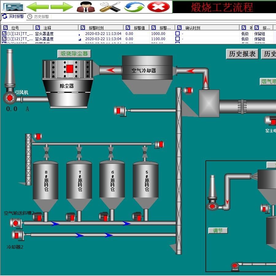Click the inlet valve above 5#原料仓
The image size is (276, 276).
coord(145,153)
